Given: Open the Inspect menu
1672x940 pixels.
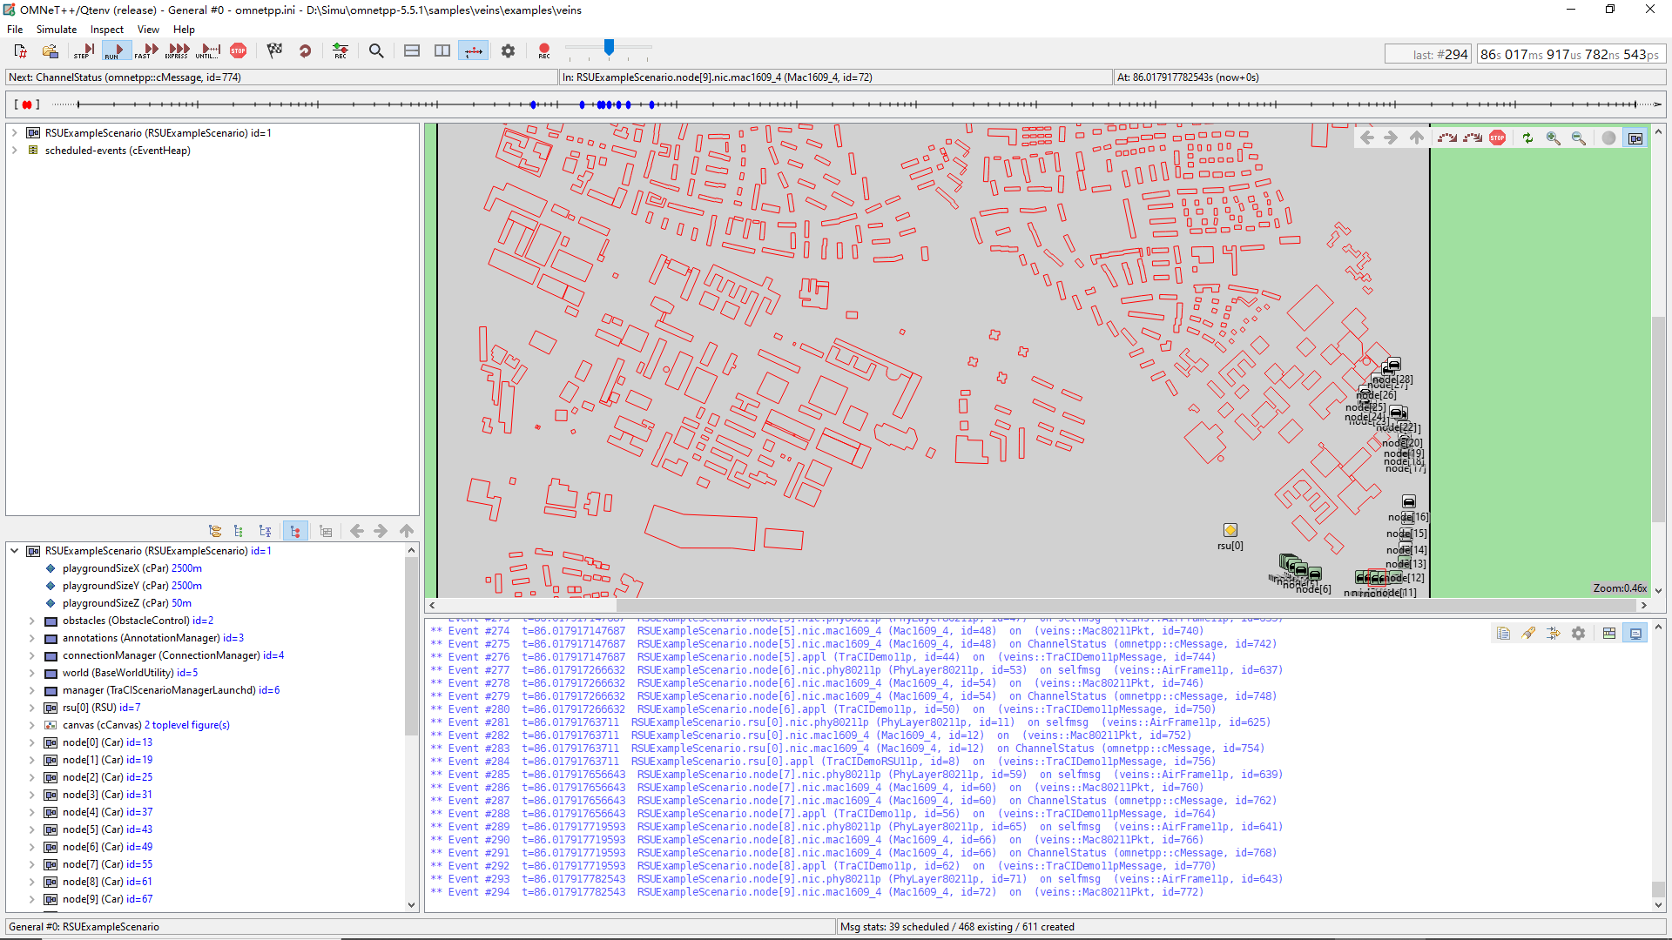Looking at the screenshot, I should coord(106,29).
